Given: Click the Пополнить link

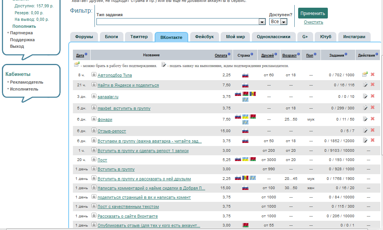Looking at the screenshot, I should tap(24, 26).
